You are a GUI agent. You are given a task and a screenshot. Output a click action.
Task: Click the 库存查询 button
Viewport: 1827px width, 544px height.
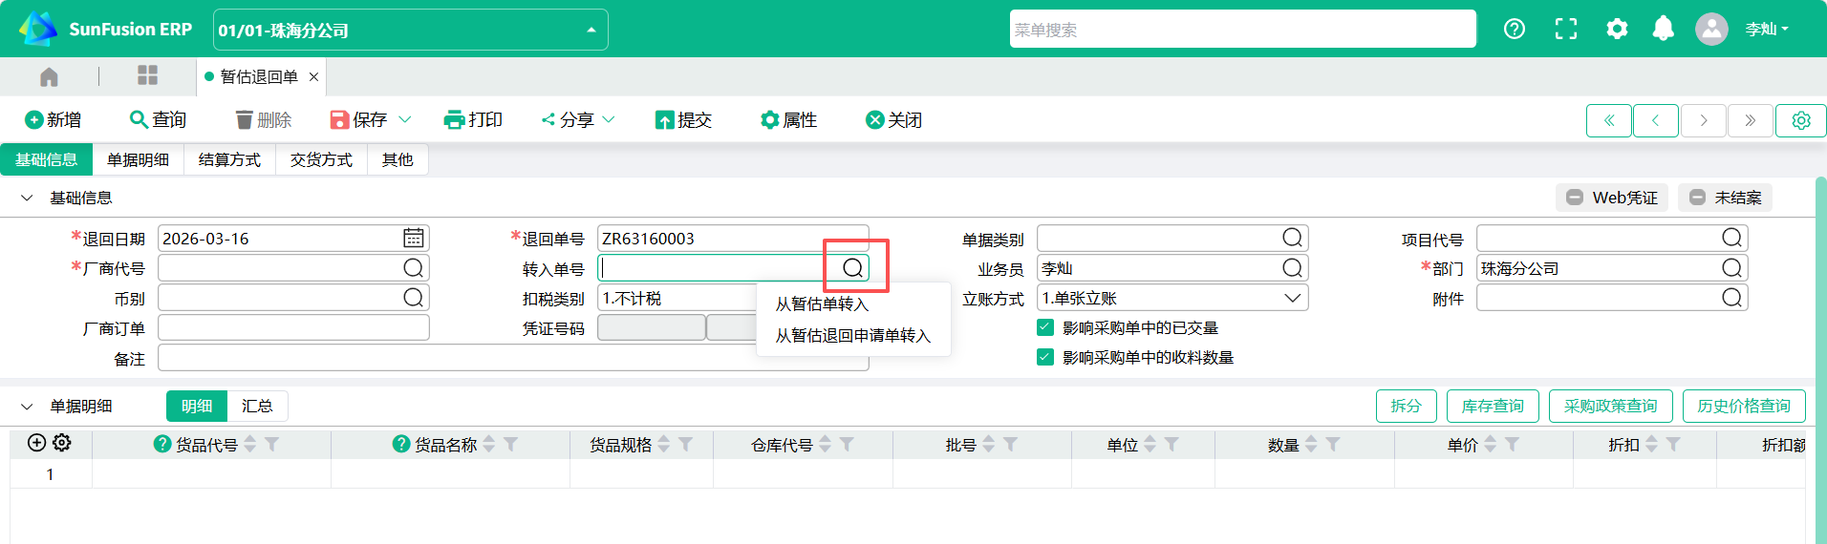point(1492,407)
